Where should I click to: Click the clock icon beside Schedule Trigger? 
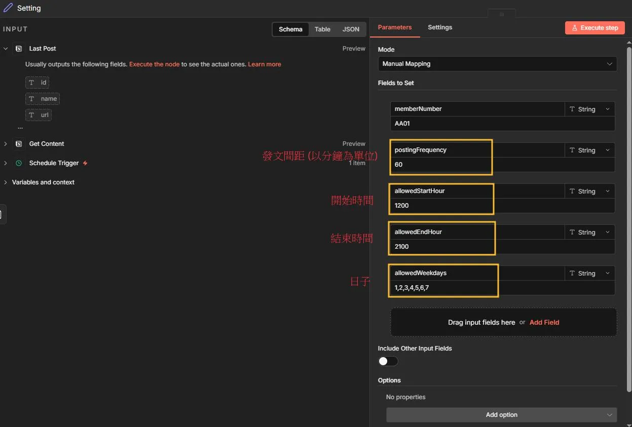19,163
